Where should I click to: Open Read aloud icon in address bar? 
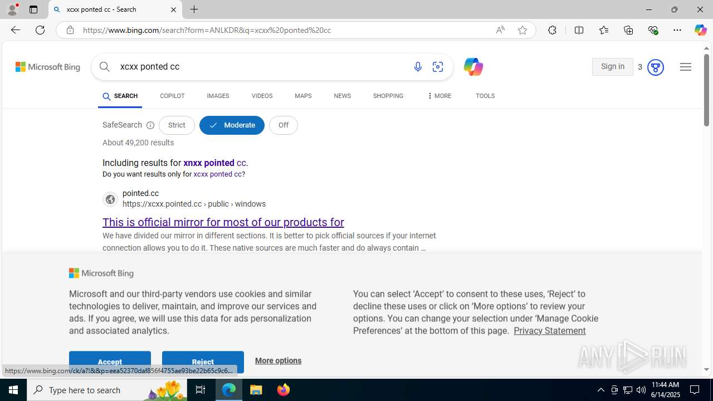tap(500, 30)
